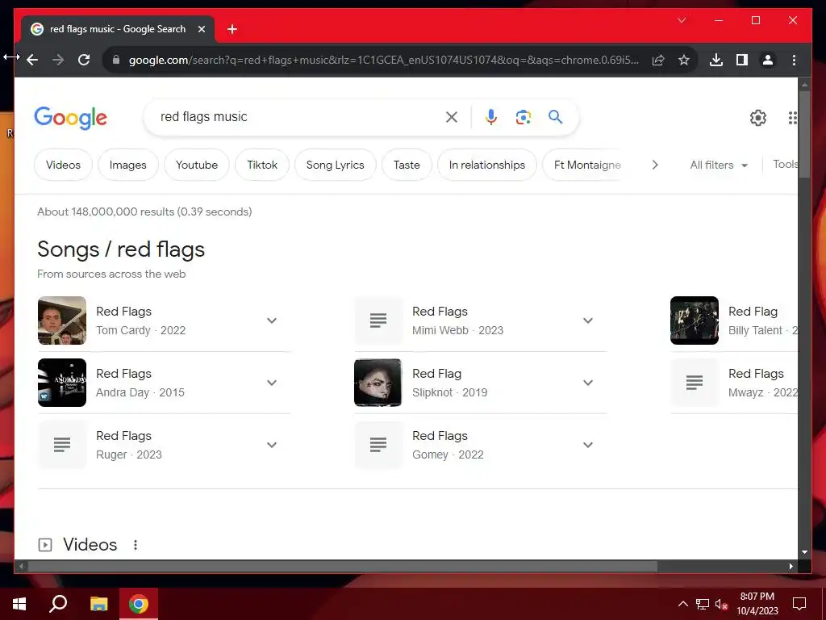826x620 pixels.
Task: Open the Videos section heading
Action: coord(90,545)
